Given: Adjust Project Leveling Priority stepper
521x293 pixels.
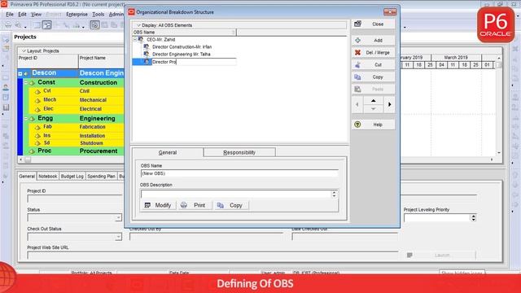Looking at the screenshot, I should [473, 218].
